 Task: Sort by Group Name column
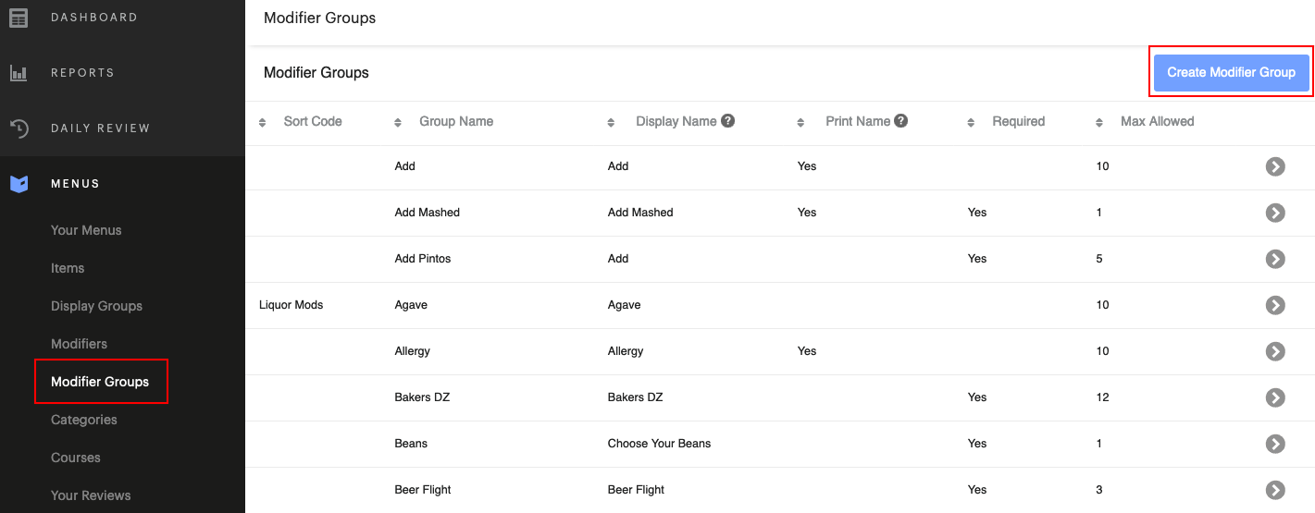click(455, 121)
